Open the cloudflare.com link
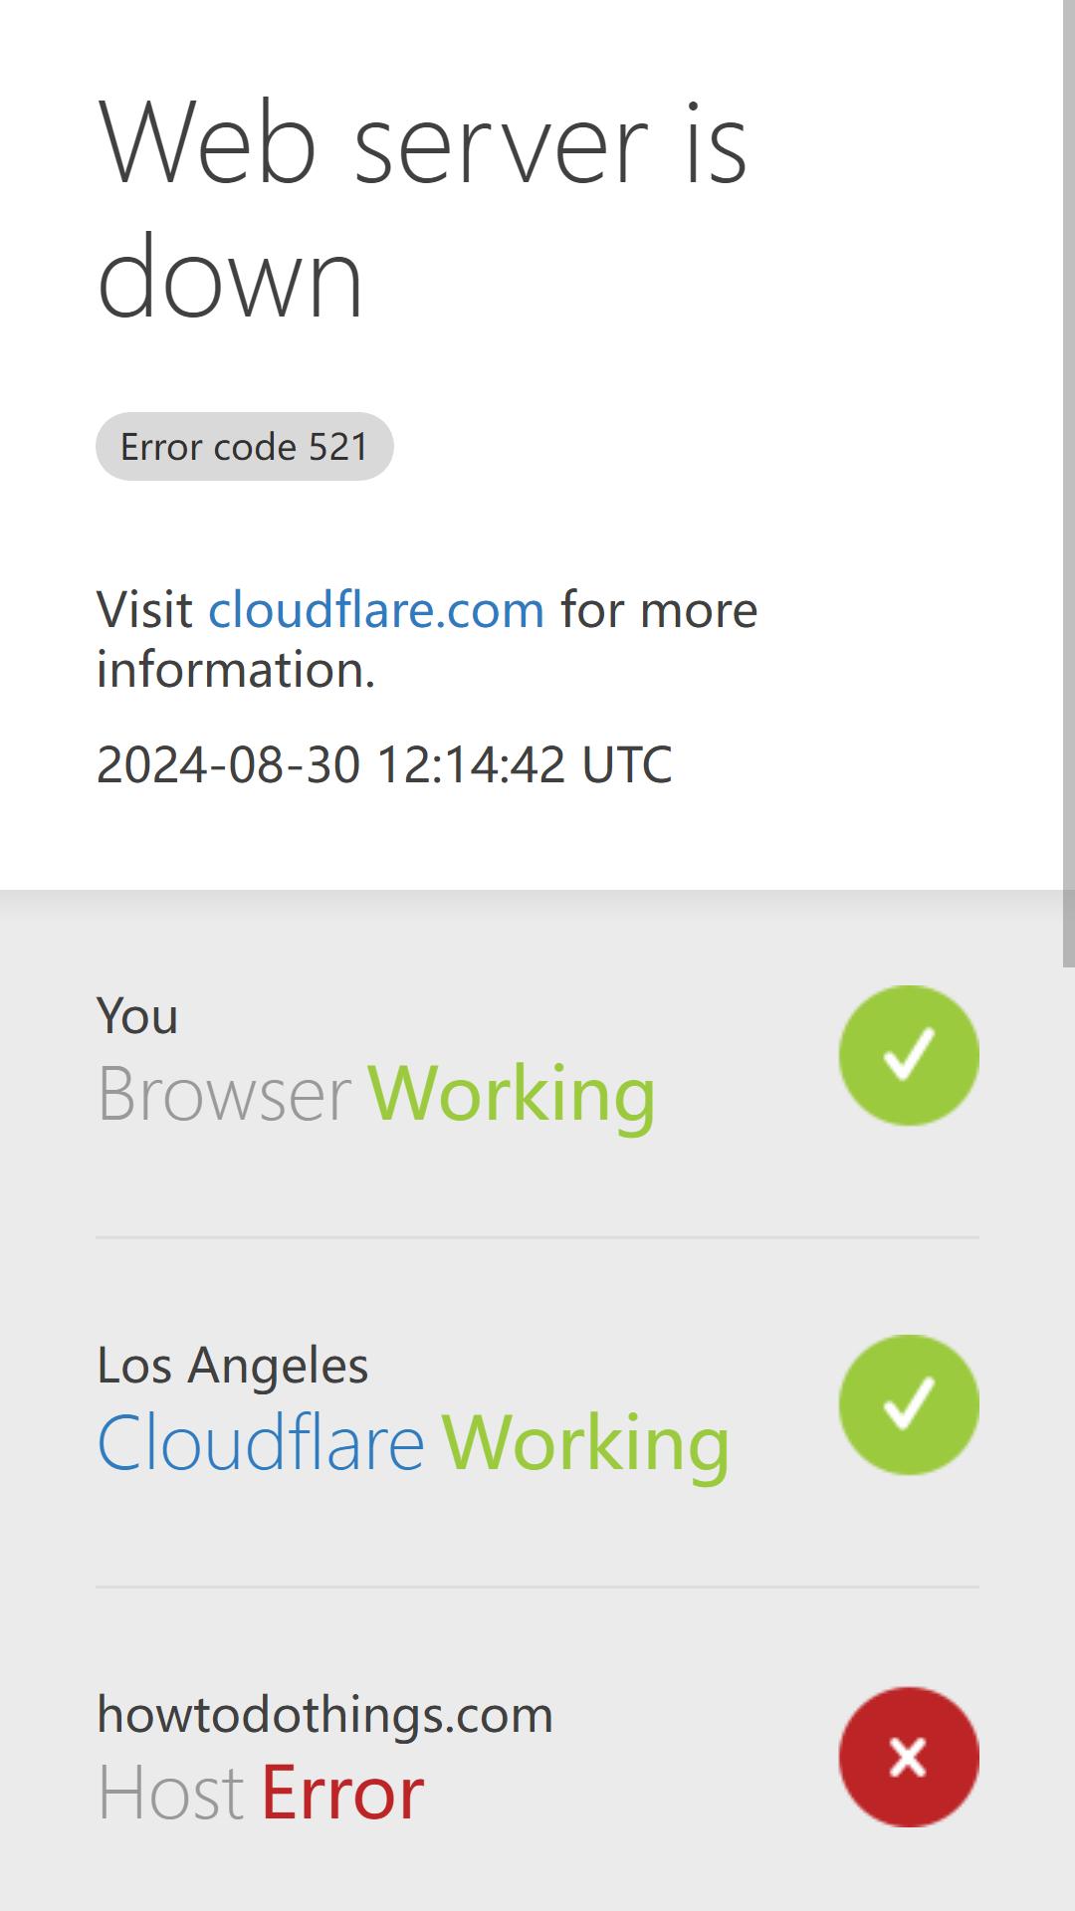The image size is (1075, 1911). pyautogui.click(x=376, y=609)
